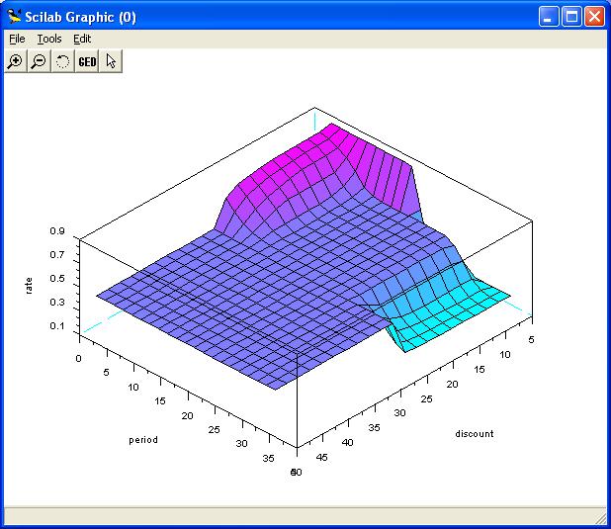
Task: Minimize the Scilab Graphic window
Action: [549, 17]
